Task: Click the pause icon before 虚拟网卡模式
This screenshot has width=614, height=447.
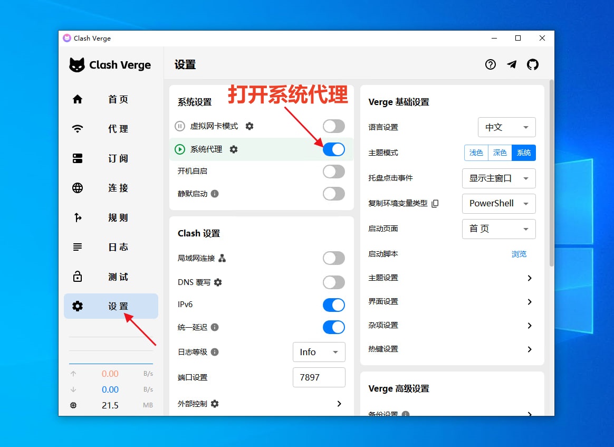Action: coord(180,126)
